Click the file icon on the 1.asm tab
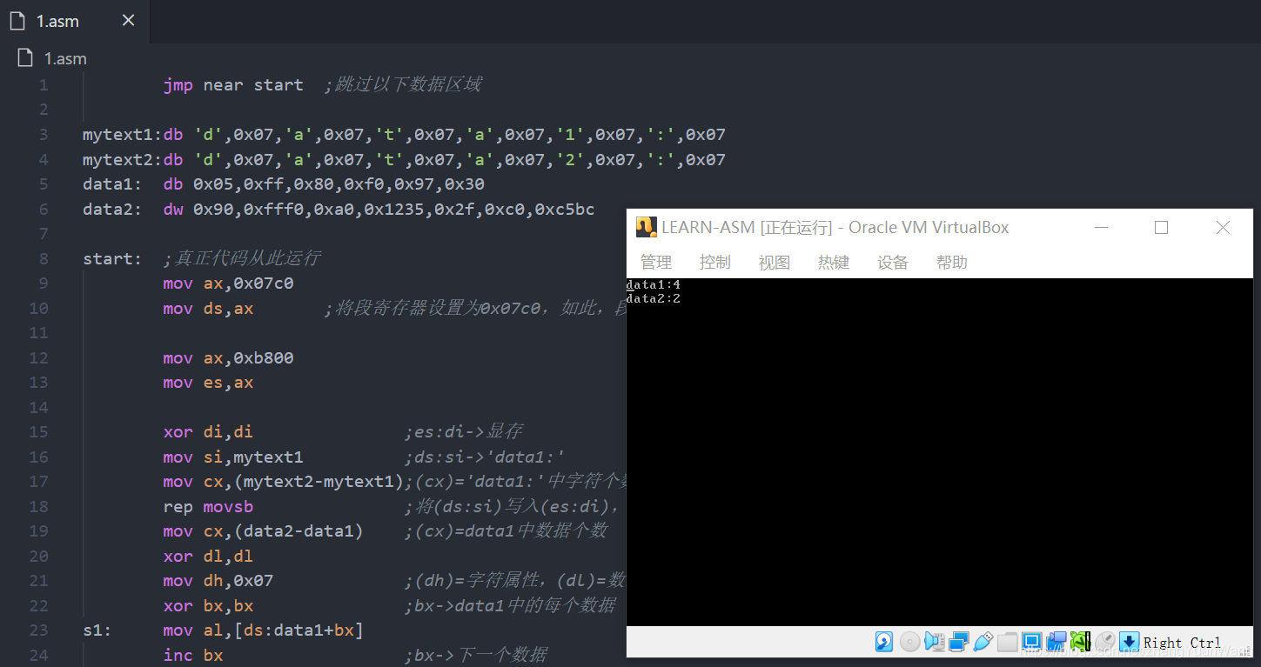 17,22
